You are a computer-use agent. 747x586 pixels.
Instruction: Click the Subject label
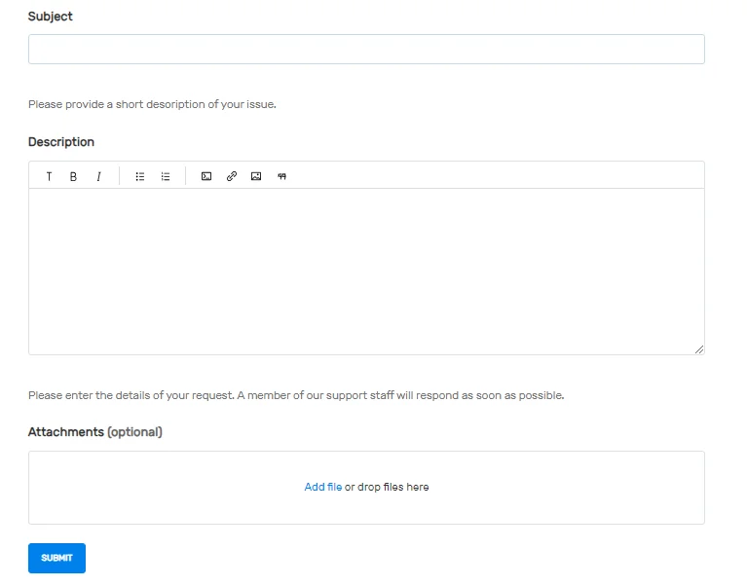click(x=50, y=17)
